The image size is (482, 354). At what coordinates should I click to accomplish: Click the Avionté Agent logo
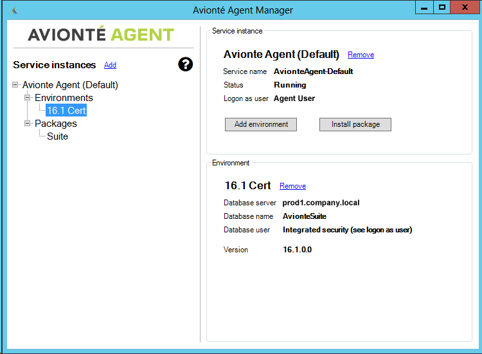point(101,34)
